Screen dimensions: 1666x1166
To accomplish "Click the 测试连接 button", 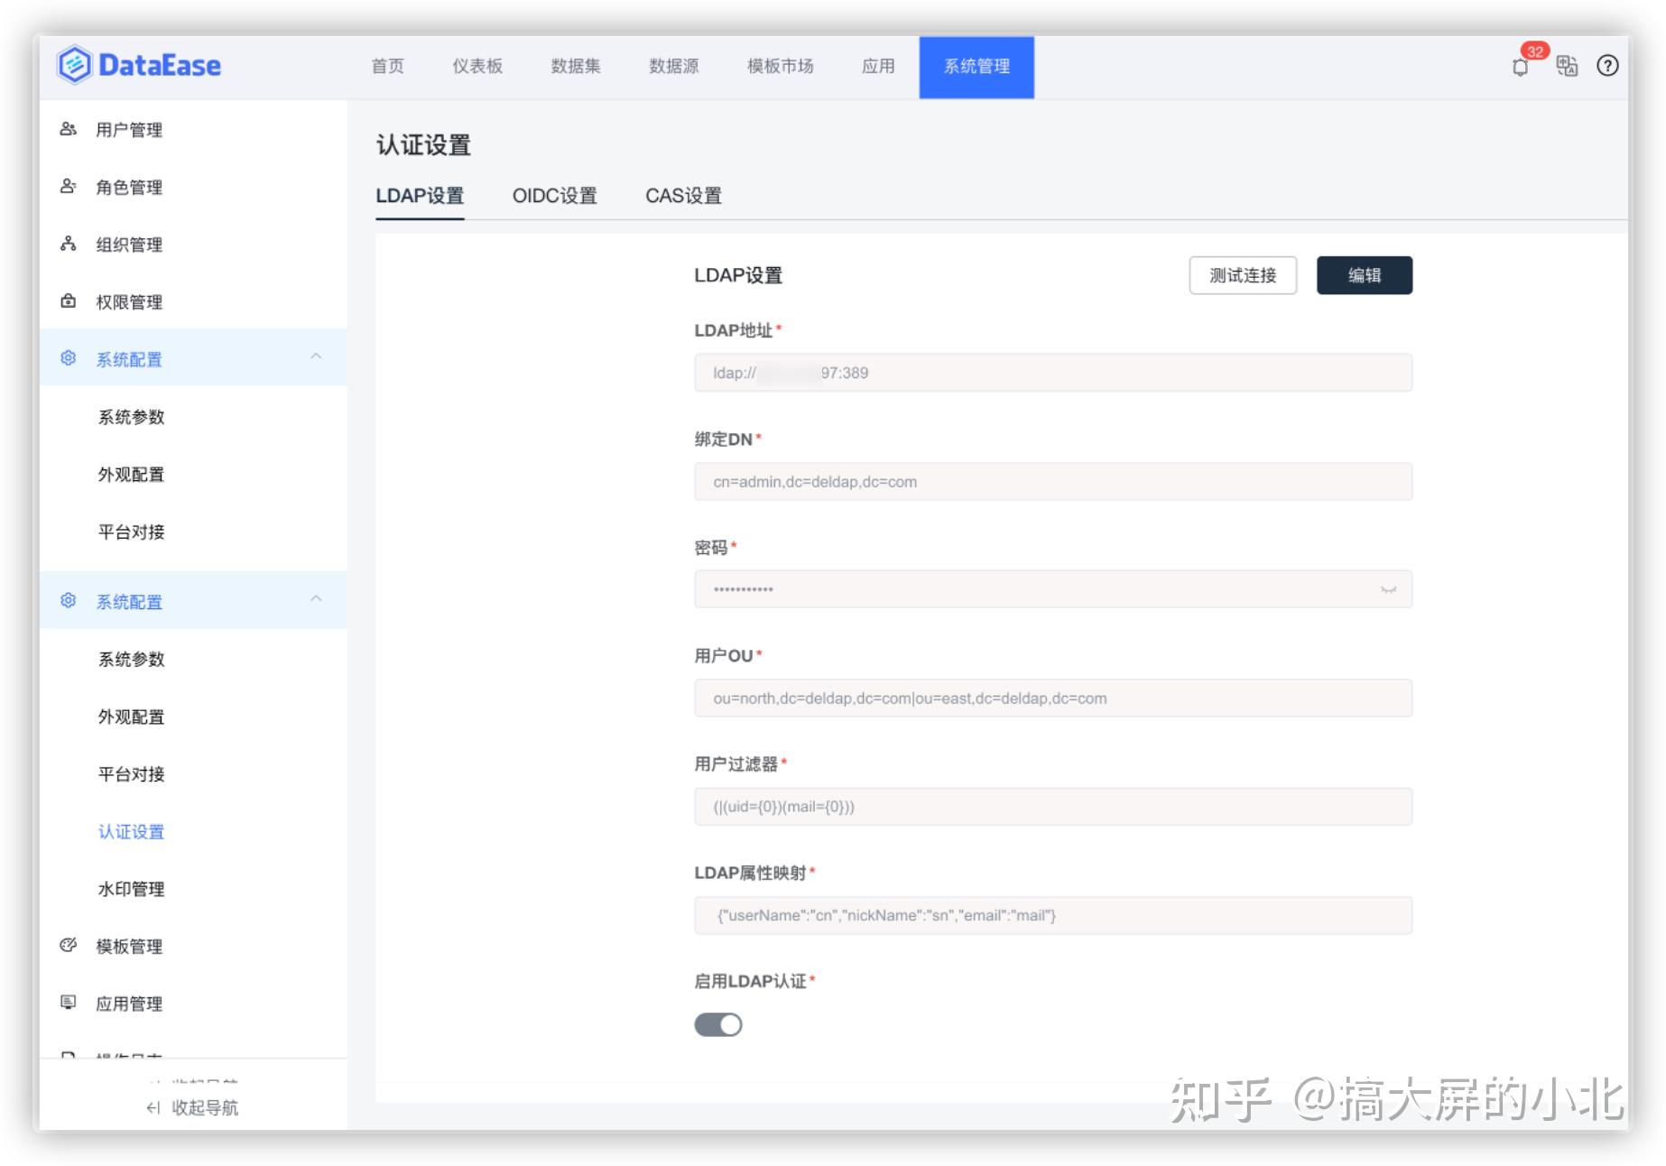I will [1243, 275].
